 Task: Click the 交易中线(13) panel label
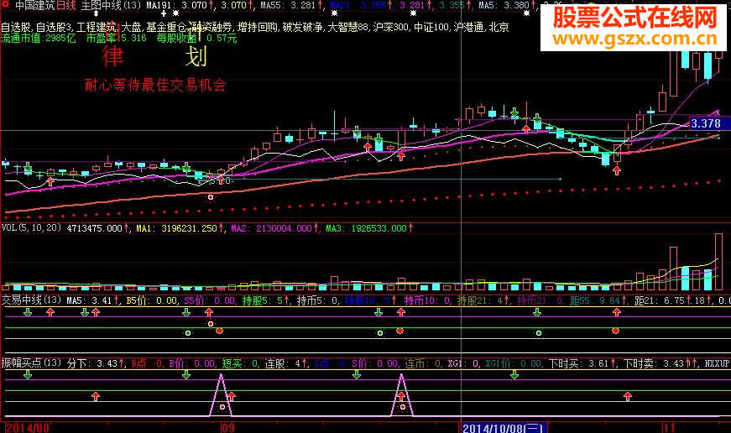click(x=31, y=300)
